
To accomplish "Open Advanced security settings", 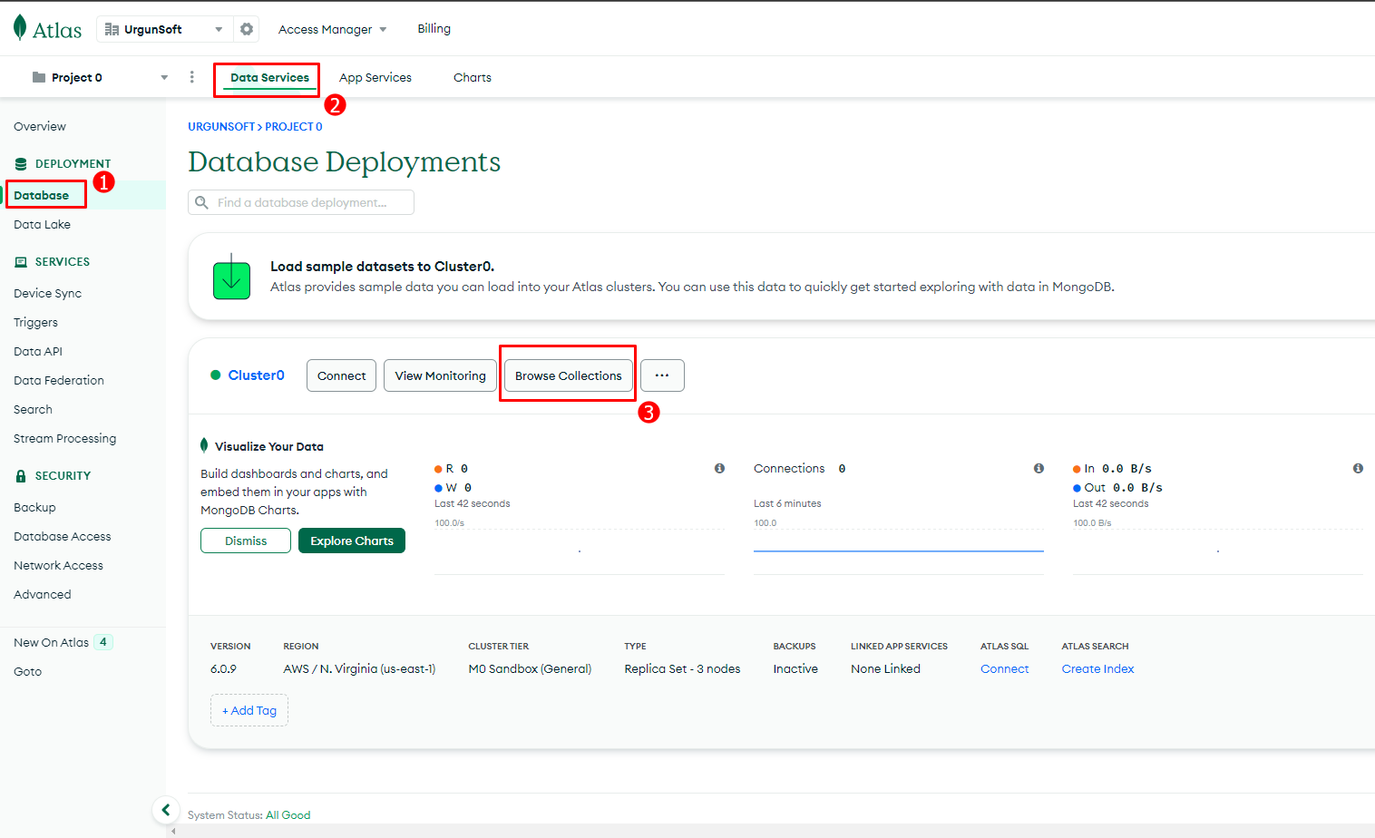I will pyautogui.click(x=42, y=594).
